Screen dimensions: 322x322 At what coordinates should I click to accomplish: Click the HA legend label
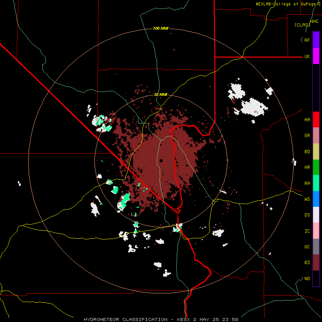[307, 120]
